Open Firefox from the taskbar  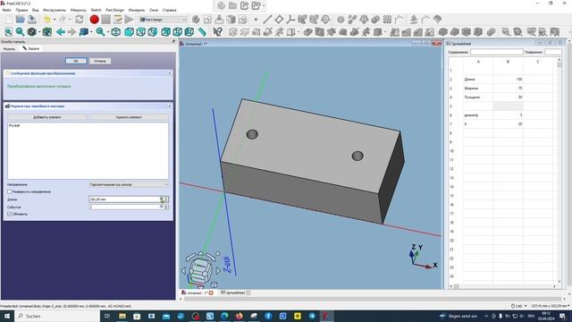(240, 316)
